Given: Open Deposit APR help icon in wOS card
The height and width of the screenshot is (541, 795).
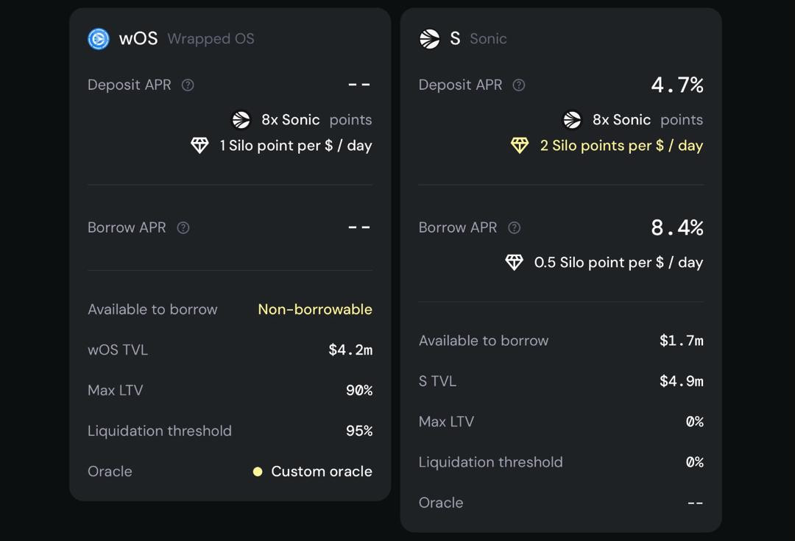Looking at the screenshot, I should [188, 85].
